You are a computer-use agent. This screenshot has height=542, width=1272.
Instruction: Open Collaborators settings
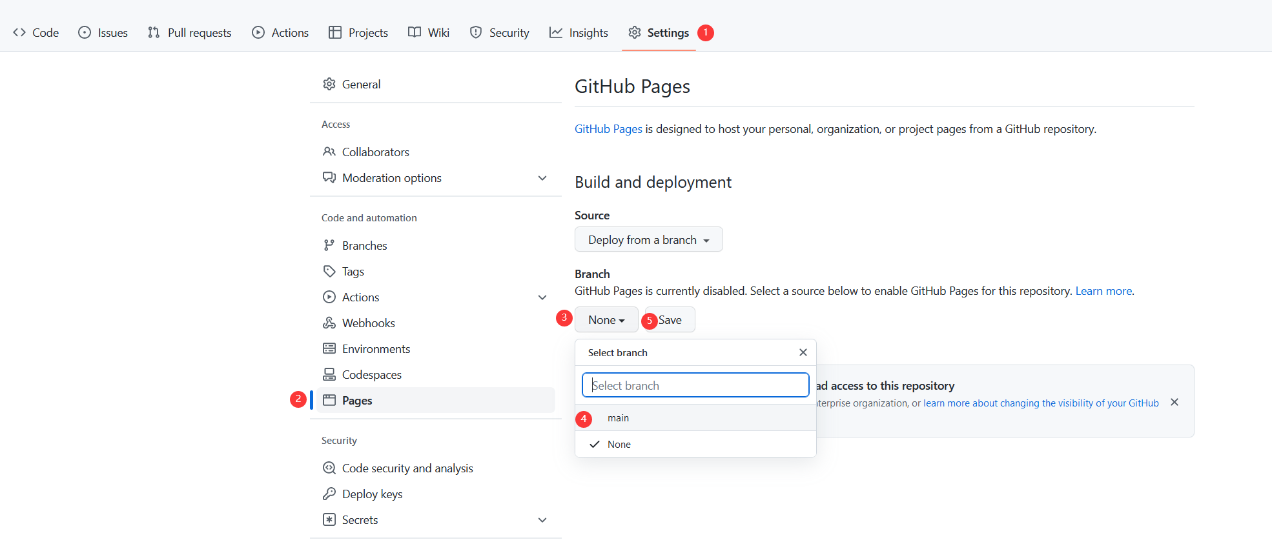point(436,152)
